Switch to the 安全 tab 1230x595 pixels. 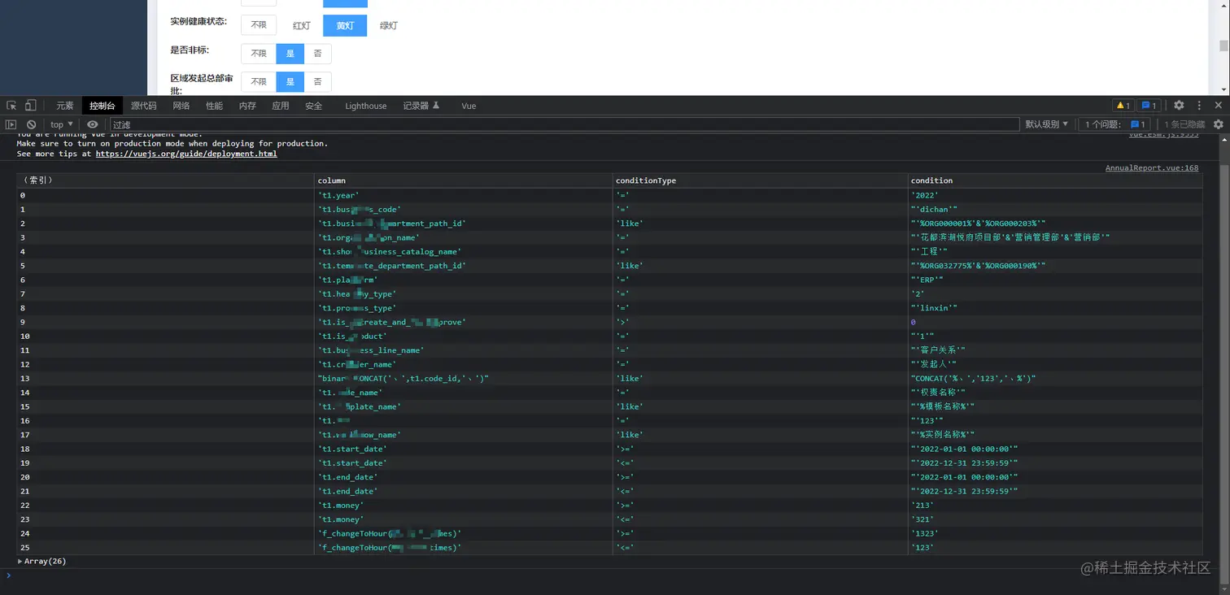[314, 106]
